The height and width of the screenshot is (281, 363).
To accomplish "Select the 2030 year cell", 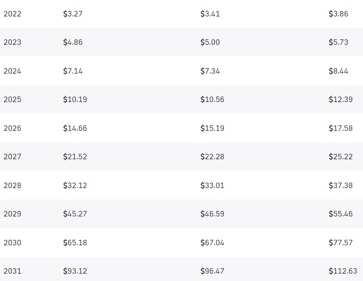I will pos(12,243).
